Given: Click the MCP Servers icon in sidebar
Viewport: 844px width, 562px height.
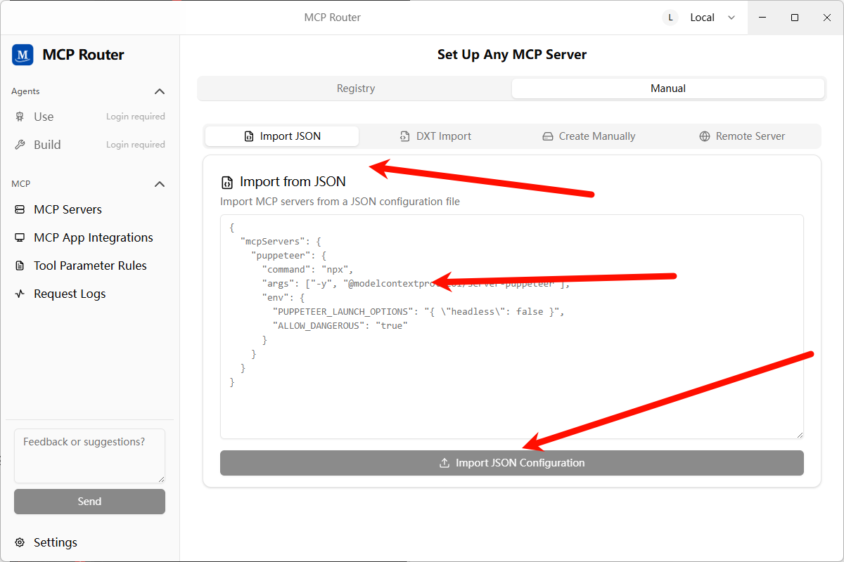Looking at the screenshot, I should coord(20,209).
